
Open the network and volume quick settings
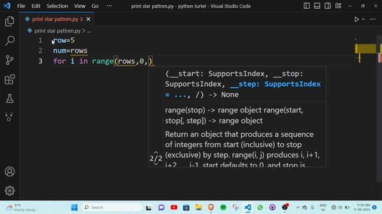[340, 207]
